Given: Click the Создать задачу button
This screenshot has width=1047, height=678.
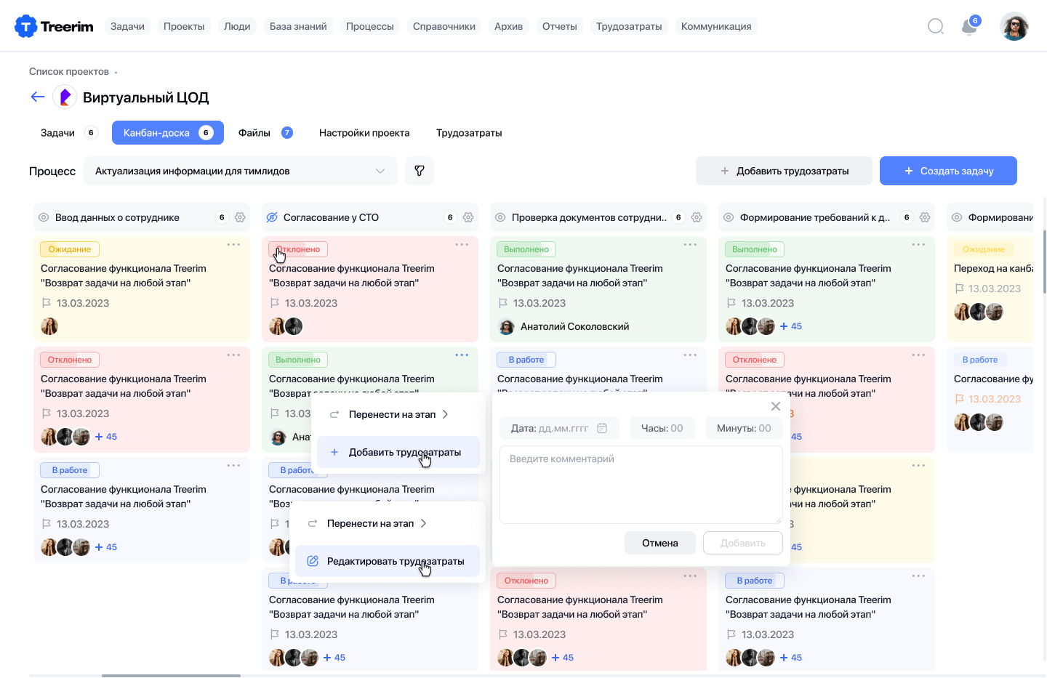Looking at the screenshot, I should pyautogui.click(x=947, y=171).
